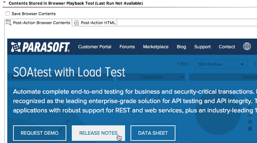
Task: Click the Parasoft logo
Action: pos(40,47)
